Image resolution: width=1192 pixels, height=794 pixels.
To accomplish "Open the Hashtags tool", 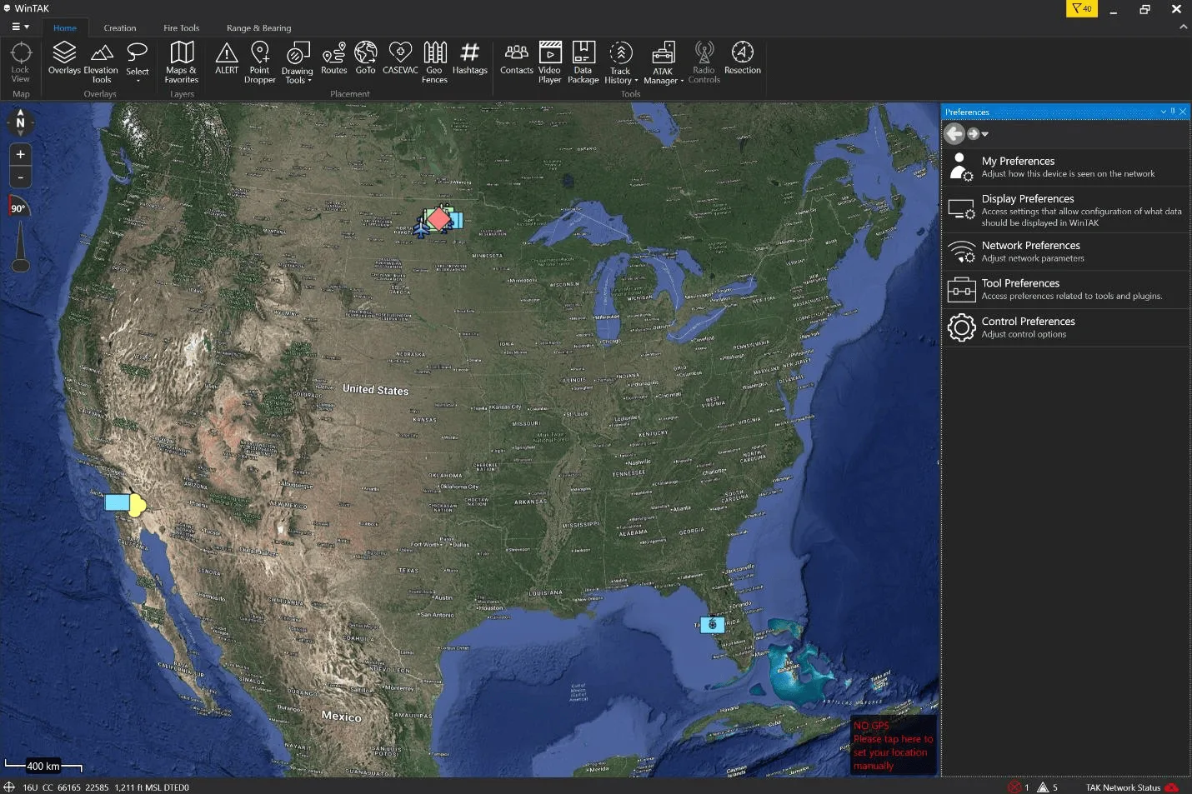I will pos(470,58).
